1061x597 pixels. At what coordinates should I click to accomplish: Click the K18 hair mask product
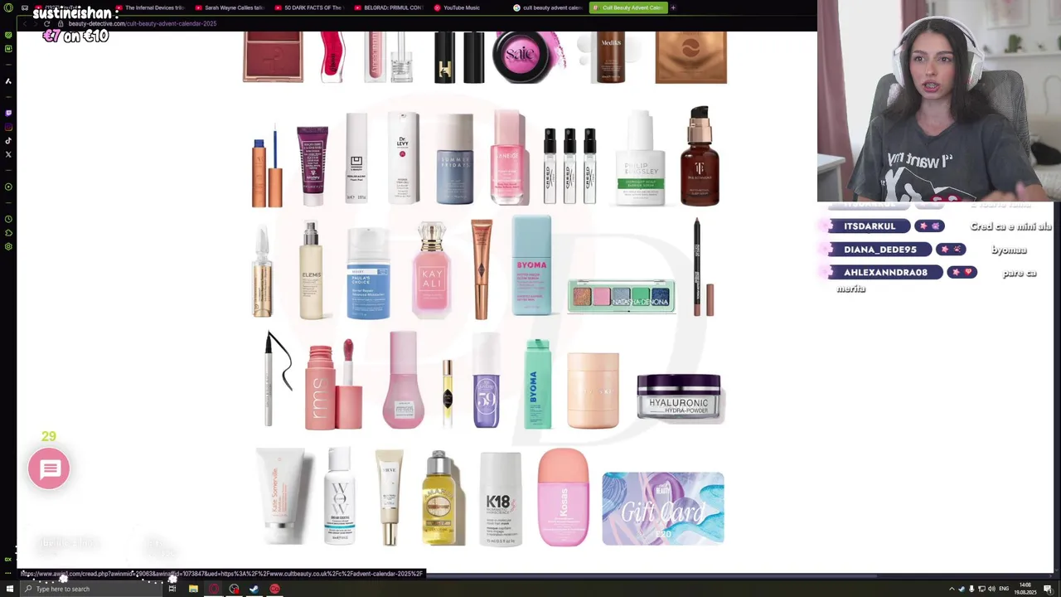501,499
